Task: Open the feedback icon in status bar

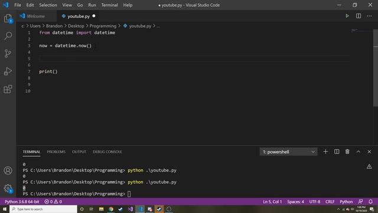Action: pos(360,201)
